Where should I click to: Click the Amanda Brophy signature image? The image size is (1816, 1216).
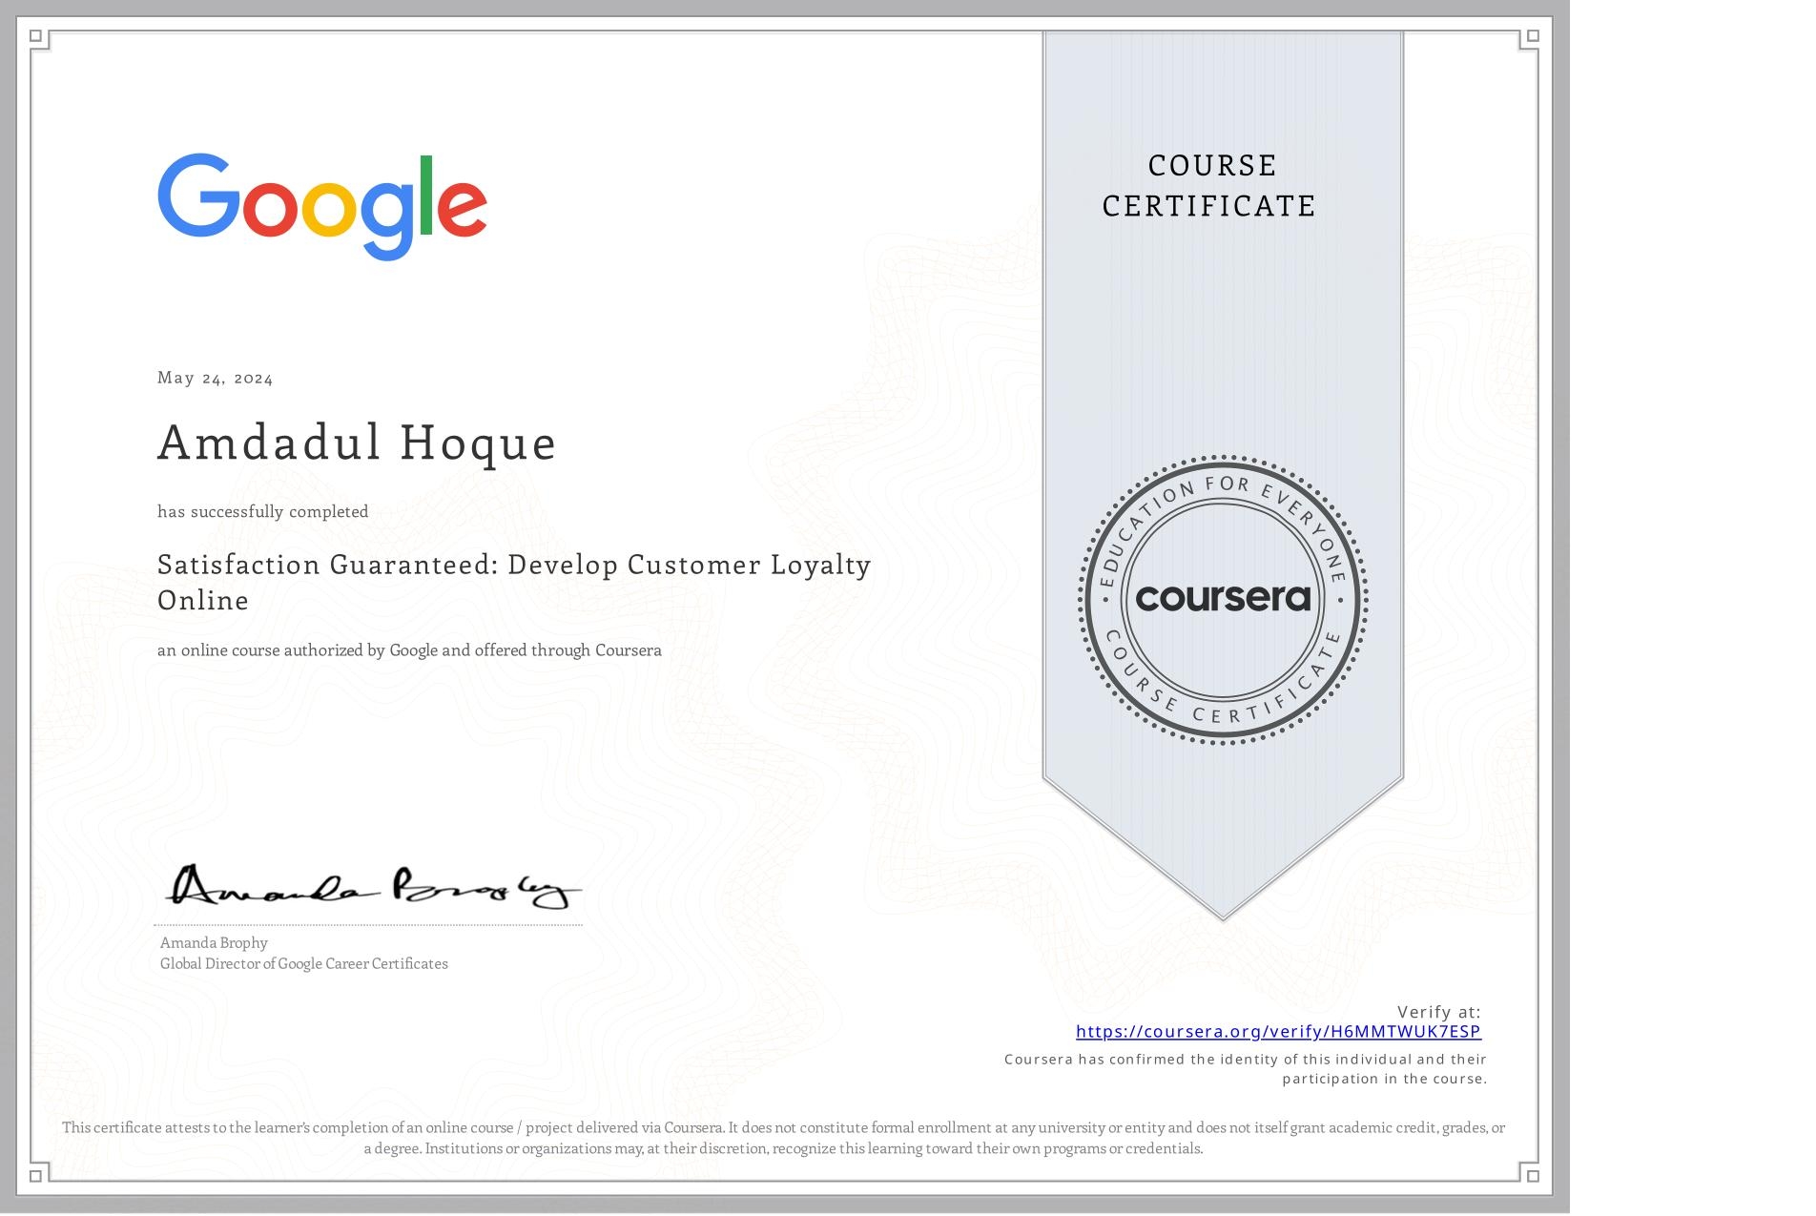tap(373, 888)
